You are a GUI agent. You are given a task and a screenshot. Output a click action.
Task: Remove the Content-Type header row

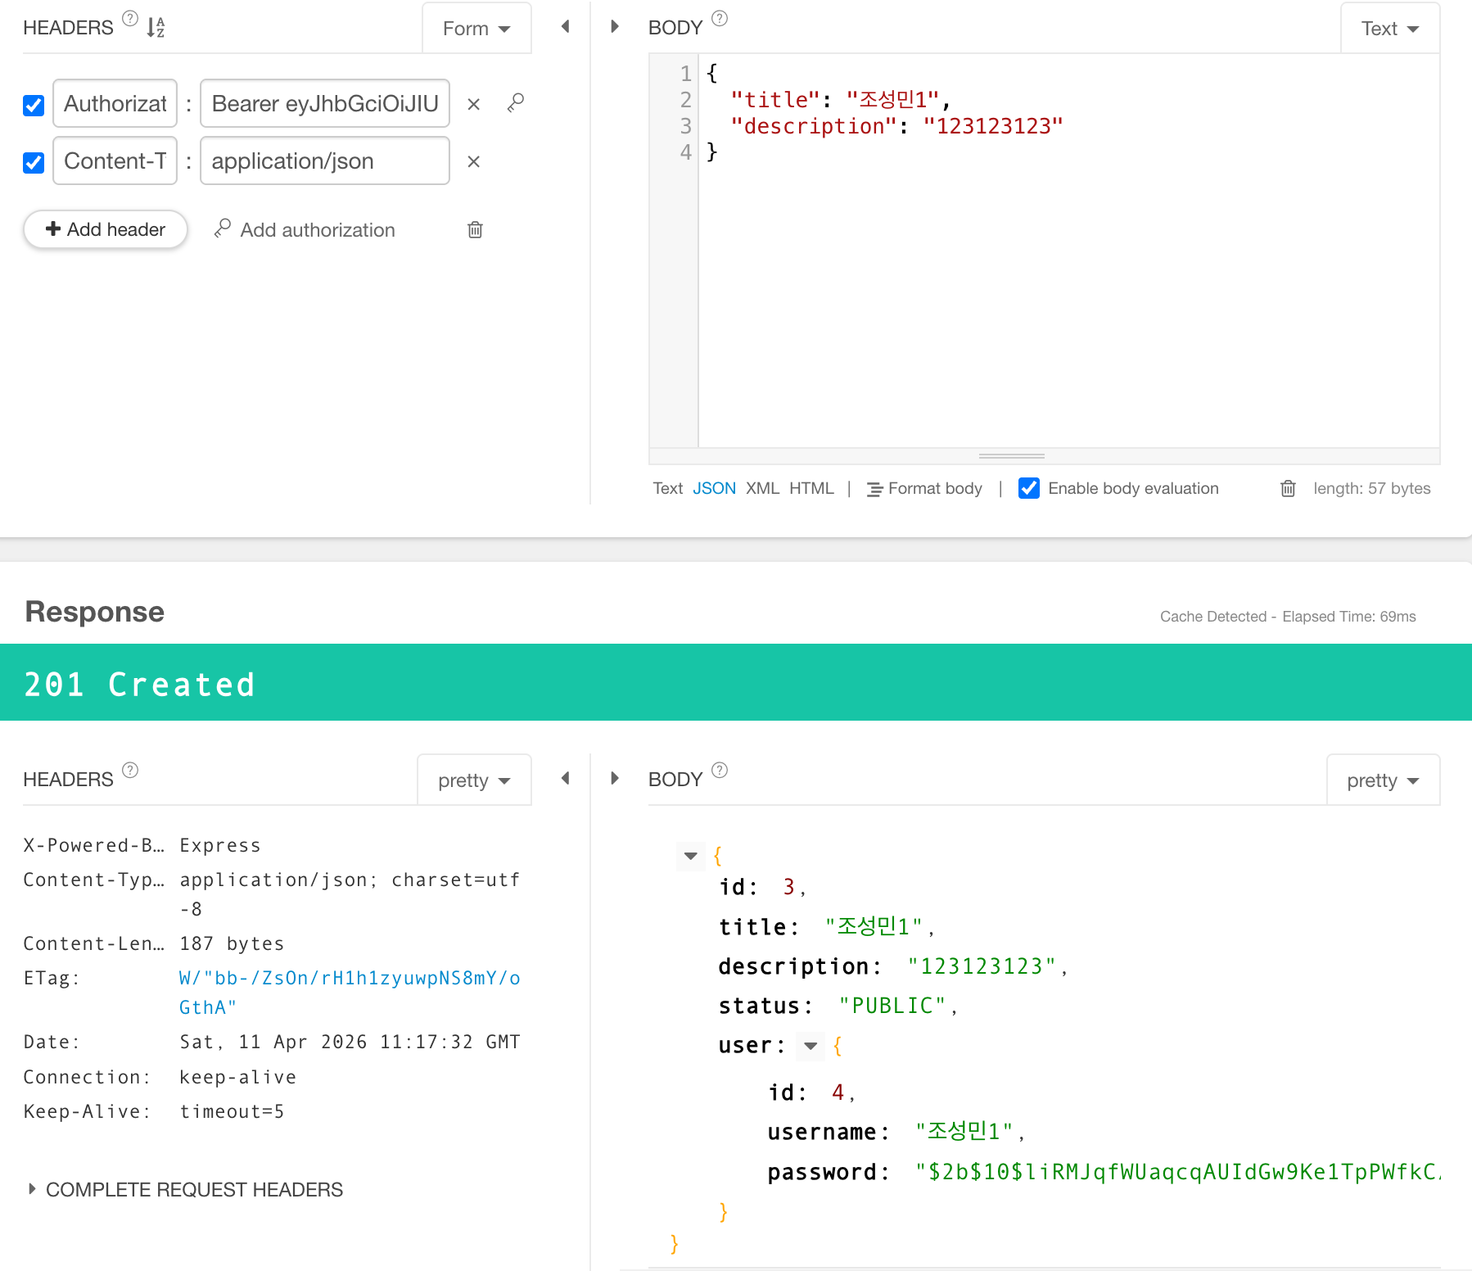pos(473,161)
